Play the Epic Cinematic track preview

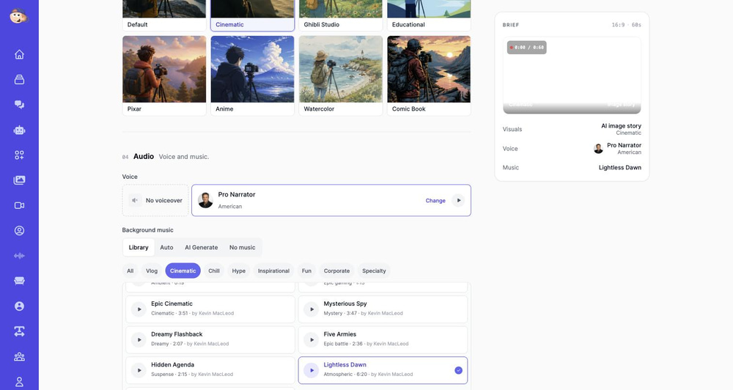(139, 309)
